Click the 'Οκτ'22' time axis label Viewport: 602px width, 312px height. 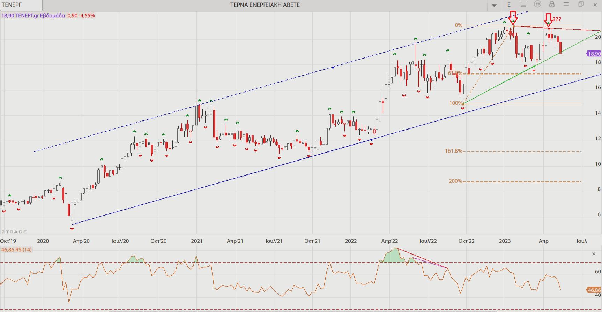coord(467,241)
